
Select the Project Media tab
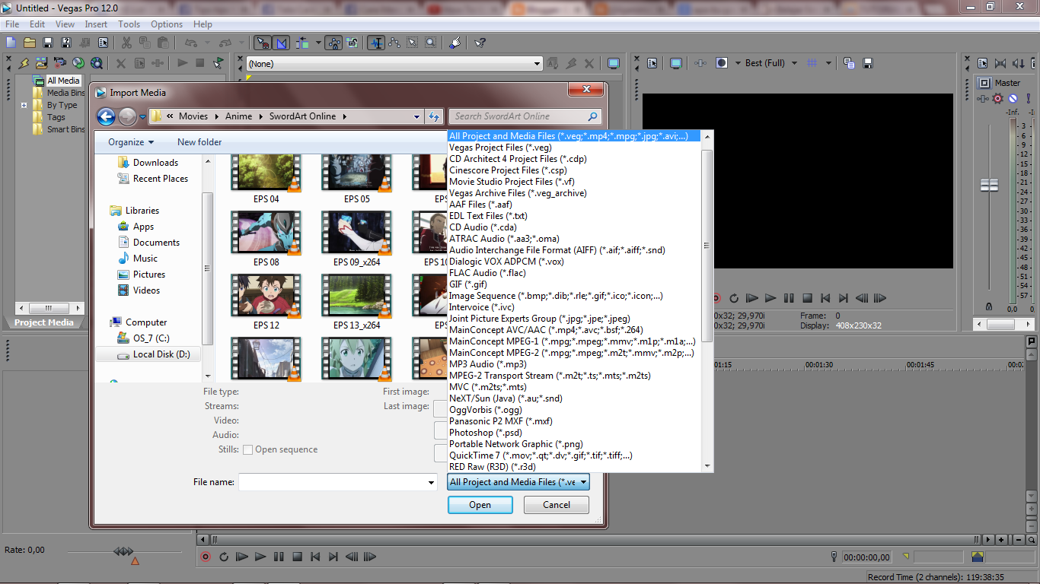coord(43,322)
